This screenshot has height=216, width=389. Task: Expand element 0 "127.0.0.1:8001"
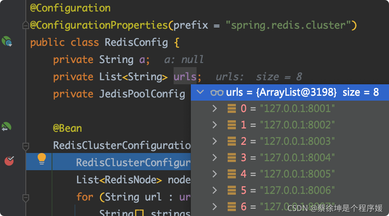pos(215,108)
